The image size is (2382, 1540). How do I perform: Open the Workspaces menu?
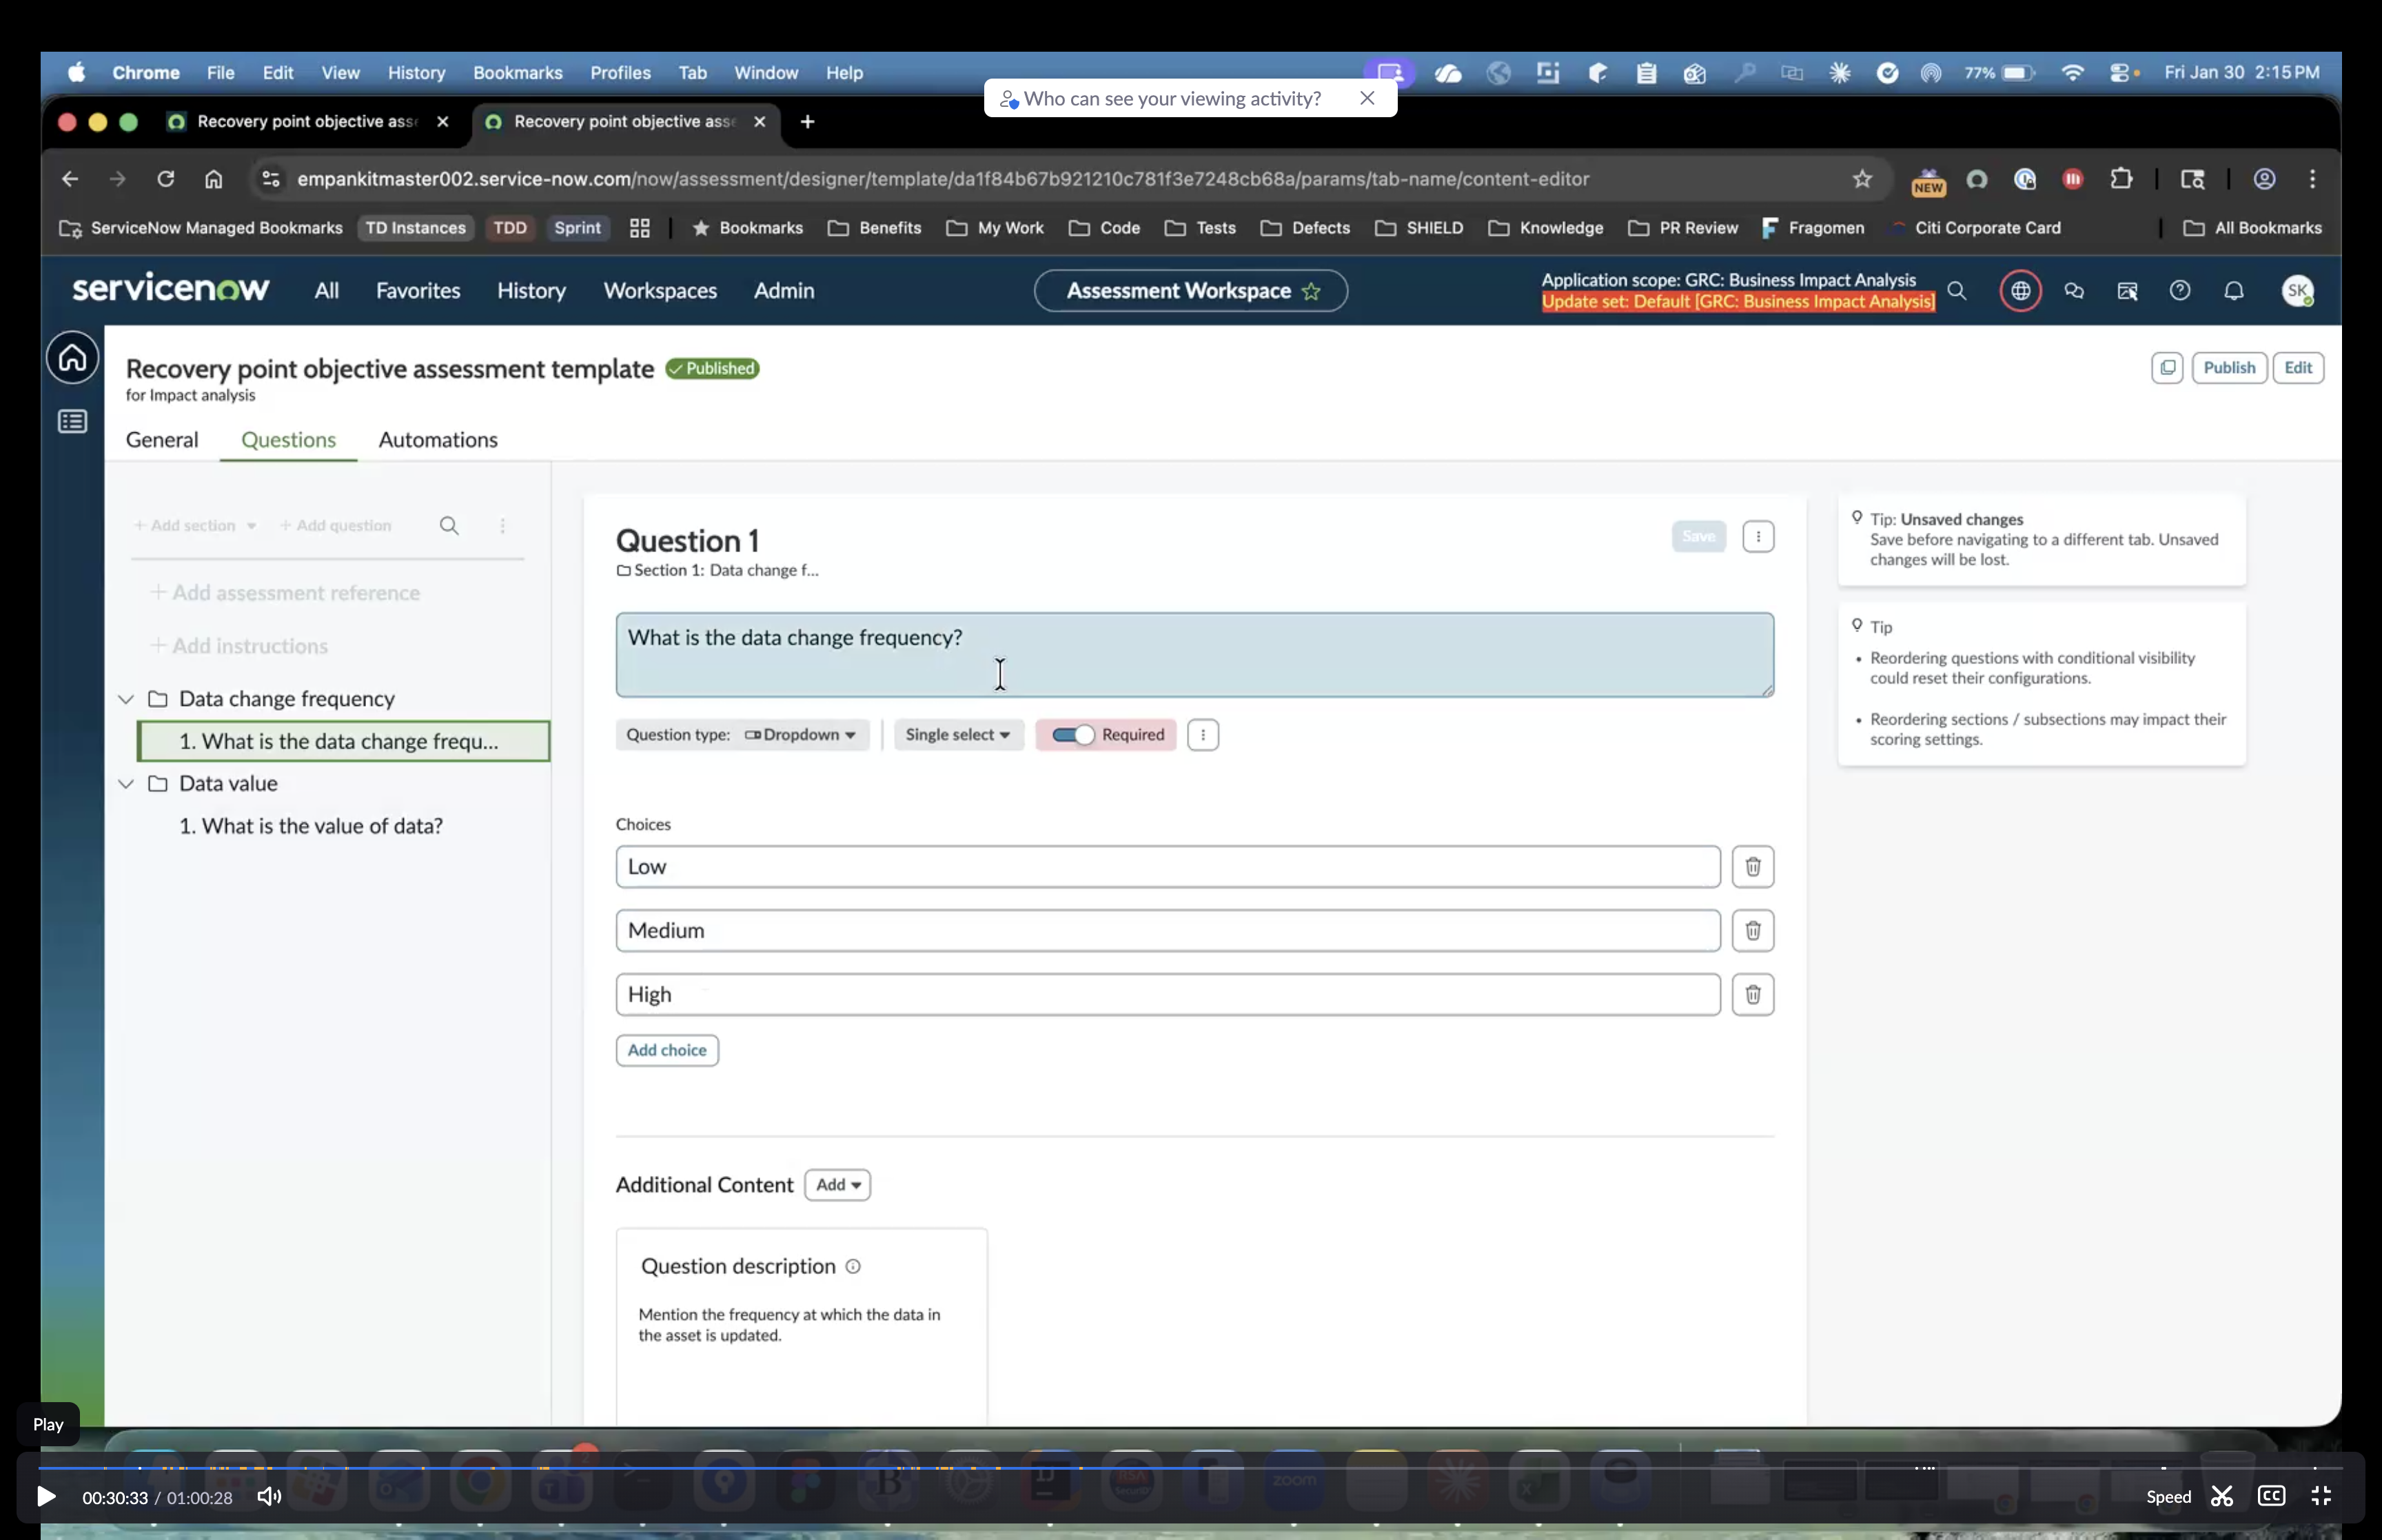[x=660, y=291]
